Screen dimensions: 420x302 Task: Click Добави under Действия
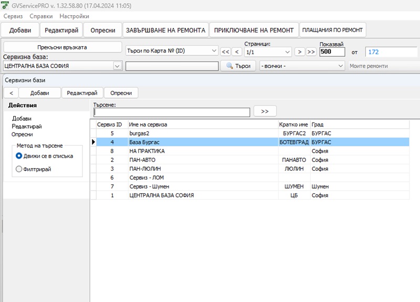(x=22, y=119)
